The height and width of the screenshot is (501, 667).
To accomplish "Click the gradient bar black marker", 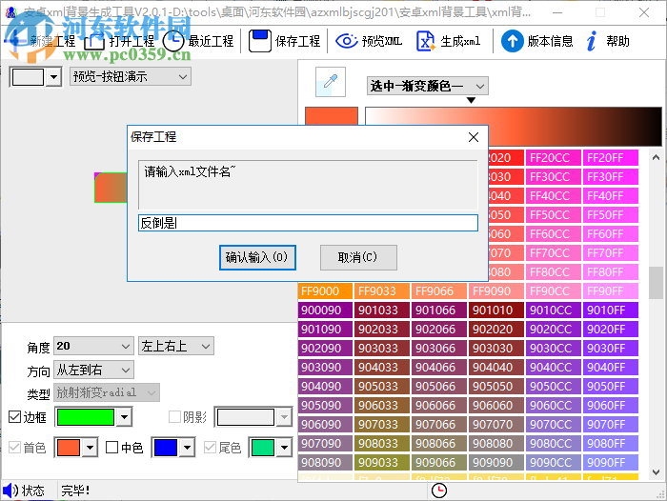I will click(x=471, y=100).
